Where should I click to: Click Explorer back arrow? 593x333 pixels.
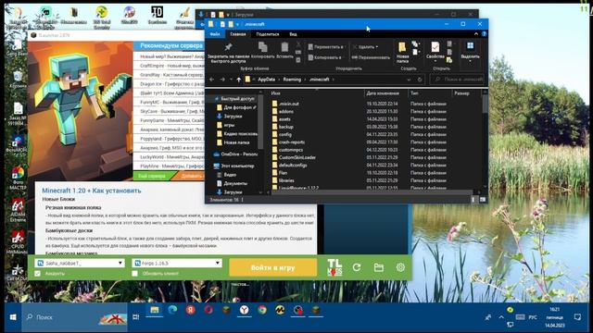pyautogui.click(x=212, y=80)
